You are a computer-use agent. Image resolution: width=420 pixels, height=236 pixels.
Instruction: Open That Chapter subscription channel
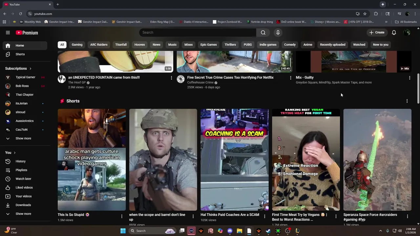tap(25, 95)
